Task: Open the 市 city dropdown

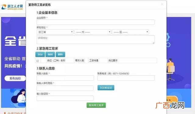Action: [x=93, y=32]
